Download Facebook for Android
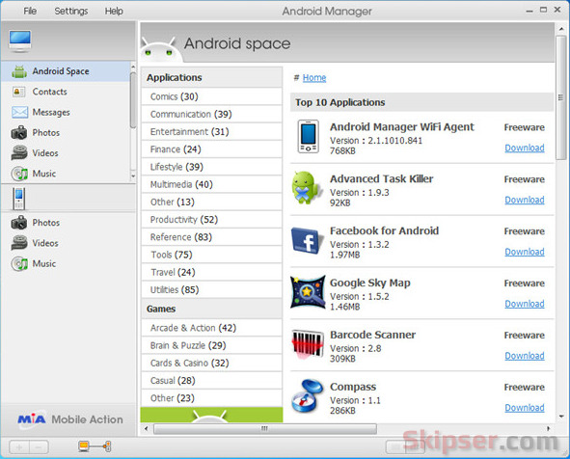This screenshot has width=570, height=459. 525,252
